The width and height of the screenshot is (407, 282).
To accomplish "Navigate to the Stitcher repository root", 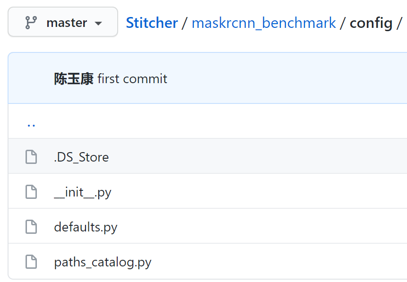I will (x=151, y=22).
